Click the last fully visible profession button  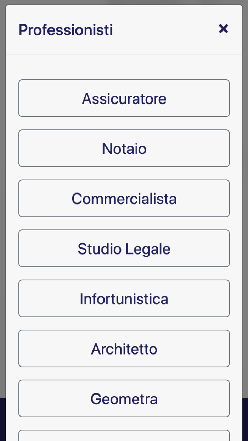tap(124, 398)
